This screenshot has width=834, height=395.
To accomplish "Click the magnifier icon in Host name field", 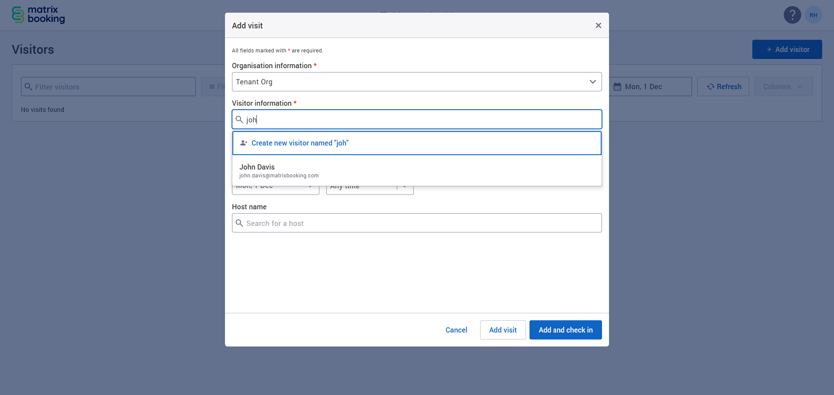I will (x=239, y=223).
